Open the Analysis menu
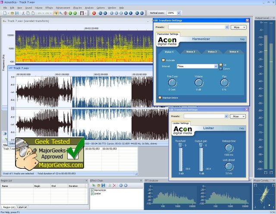 89,8
